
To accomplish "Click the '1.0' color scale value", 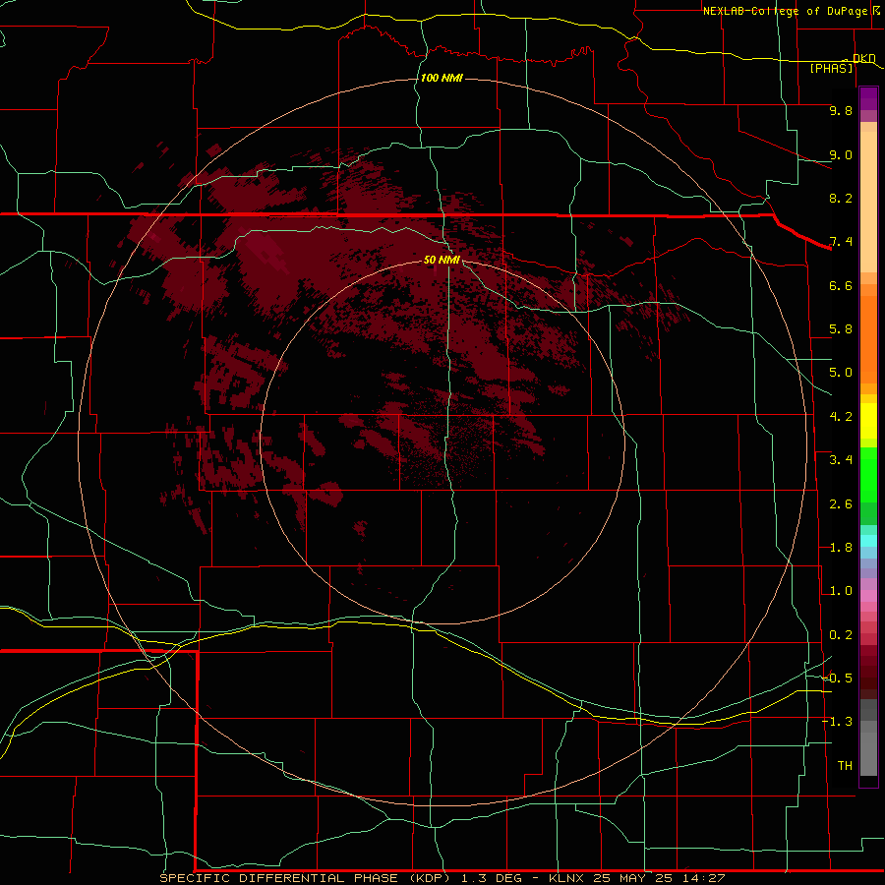I will point(841,591).
